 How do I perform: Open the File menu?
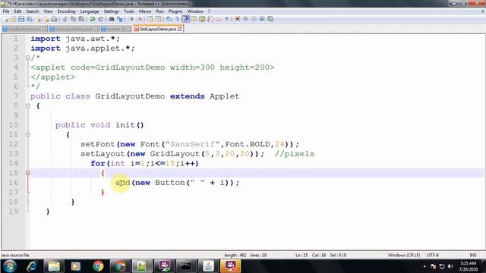pos(6,11)
